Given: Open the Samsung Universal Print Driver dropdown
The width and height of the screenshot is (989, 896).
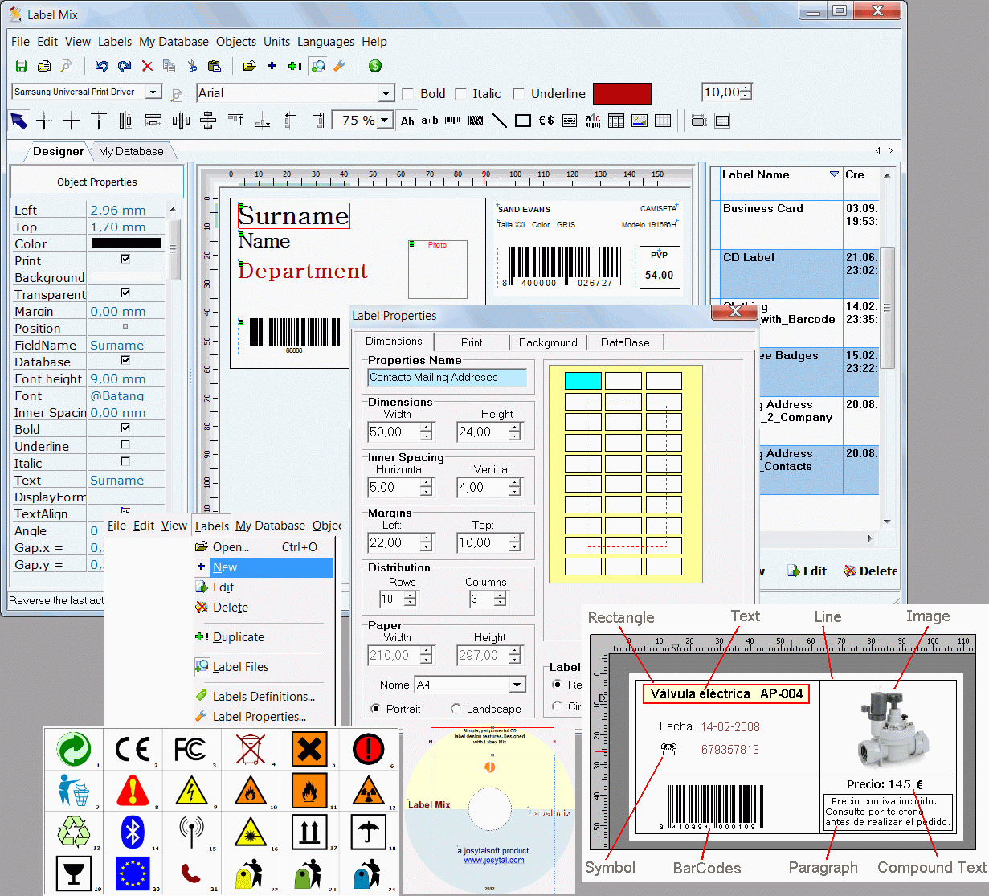Looking at the screenshot, I should (153, 92).
